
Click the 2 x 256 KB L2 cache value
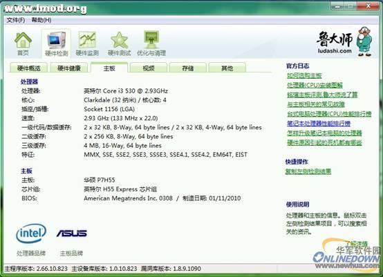[128, 136]
